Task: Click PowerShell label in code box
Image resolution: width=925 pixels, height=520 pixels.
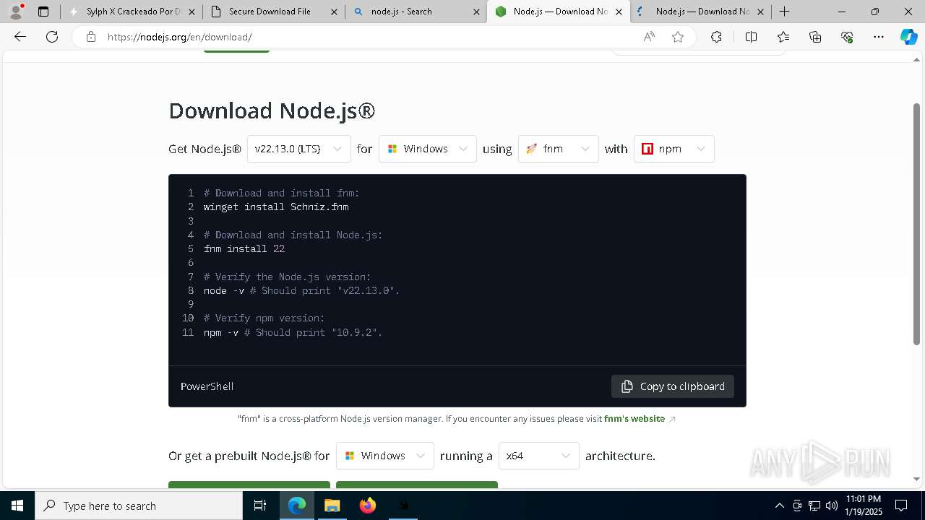Action: coord(207,386)
